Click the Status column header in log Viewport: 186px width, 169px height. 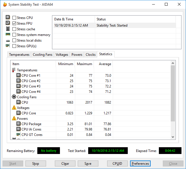pos(135,19)
